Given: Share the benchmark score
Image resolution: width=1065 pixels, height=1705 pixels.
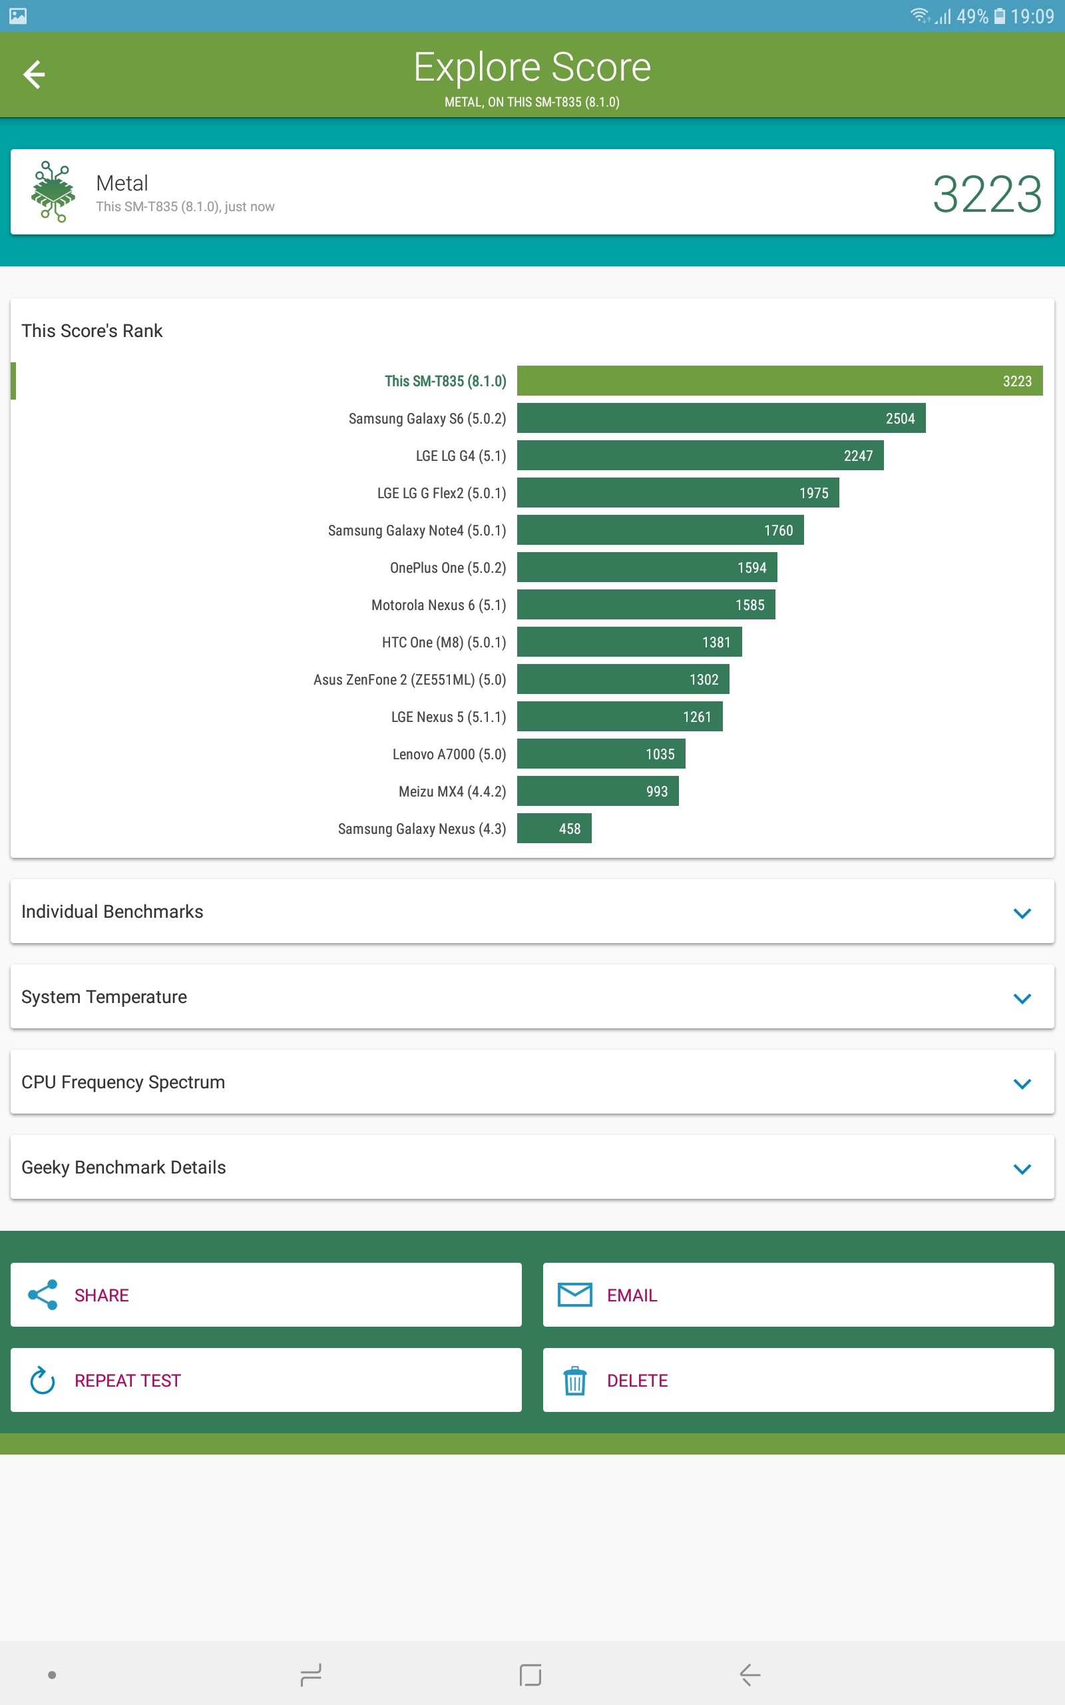Looking at the screenshot, I should (x=266, y=1295).
